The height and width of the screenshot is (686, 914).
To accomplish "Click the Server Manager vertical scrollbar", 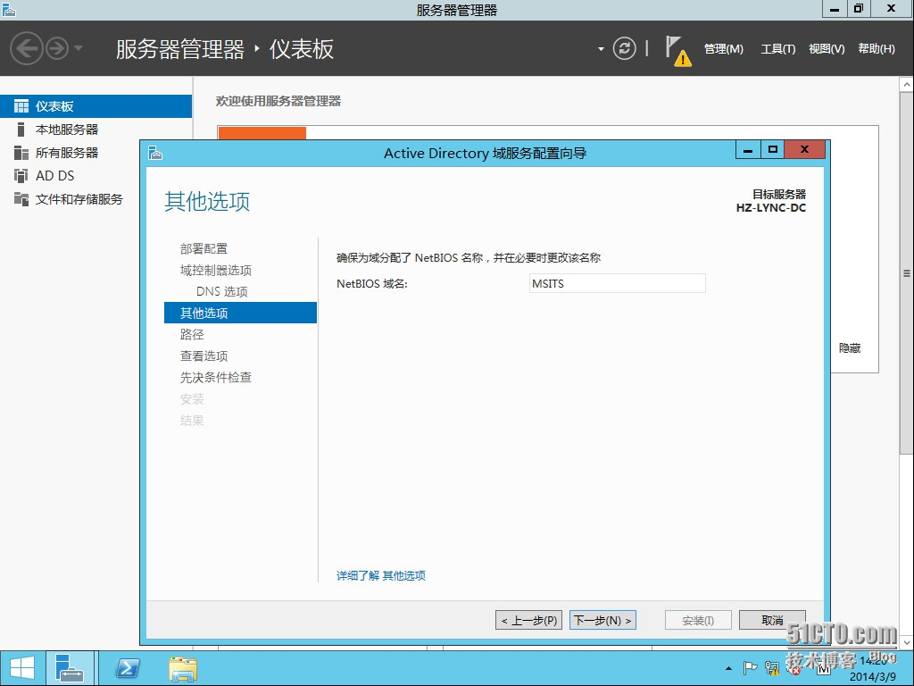I will click(907, 273).
